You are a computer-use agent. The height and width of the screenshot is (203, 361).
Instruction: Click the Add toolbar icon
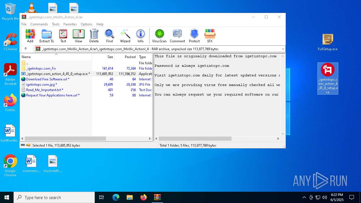pos(30,36)
